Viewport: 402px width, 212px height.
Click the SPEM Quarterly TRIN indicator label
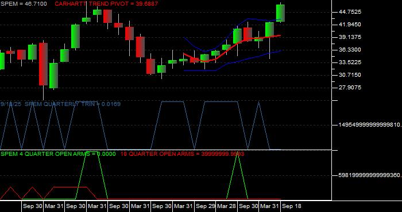[x=60, y=104]
